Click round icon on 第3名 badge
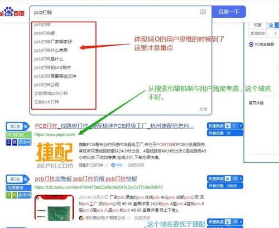 26,179
